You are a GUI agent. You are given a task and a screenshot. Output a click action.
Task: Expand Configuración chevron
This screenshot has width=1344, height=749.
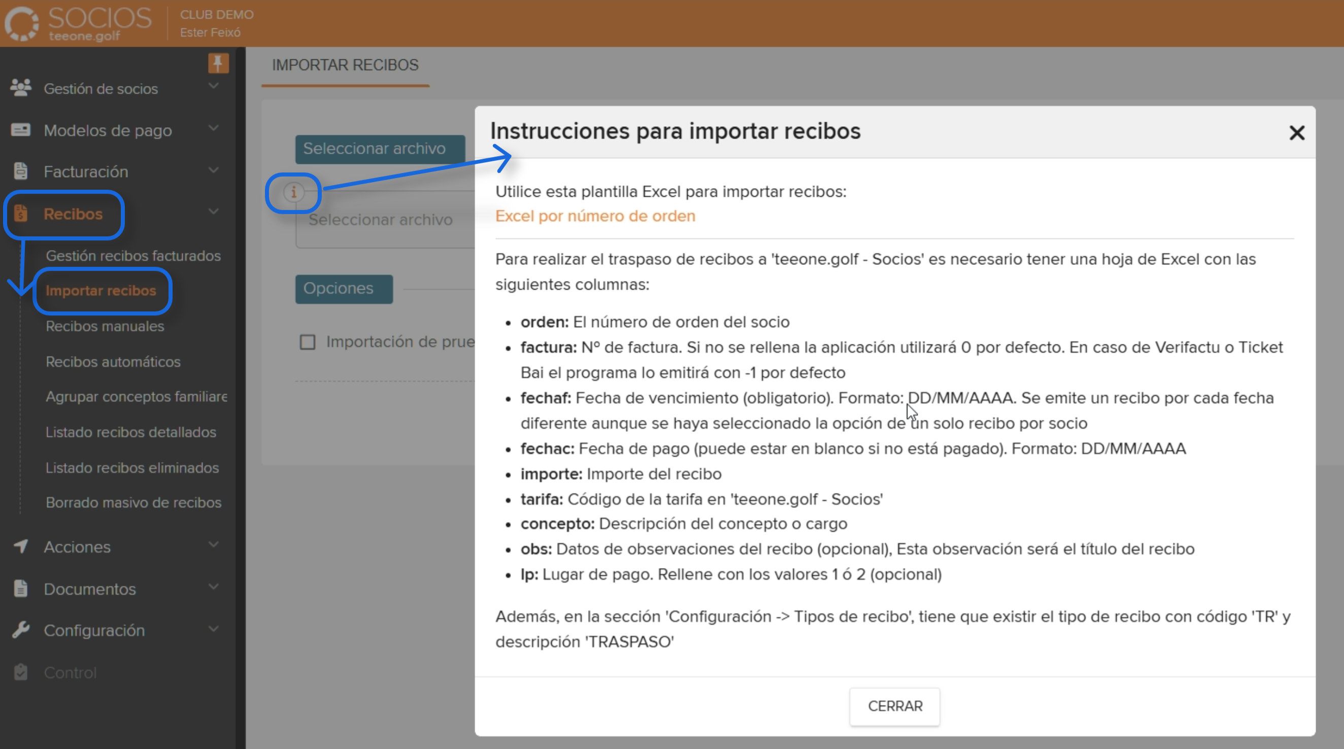(x=213, y=629)
